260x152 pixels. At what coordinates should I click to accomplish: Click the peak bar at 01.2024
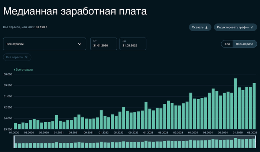pyautogui.click(x=191, y=111)
